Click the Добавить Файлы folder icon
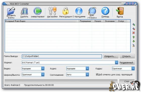Screen dimensions: 141x92 11,11
